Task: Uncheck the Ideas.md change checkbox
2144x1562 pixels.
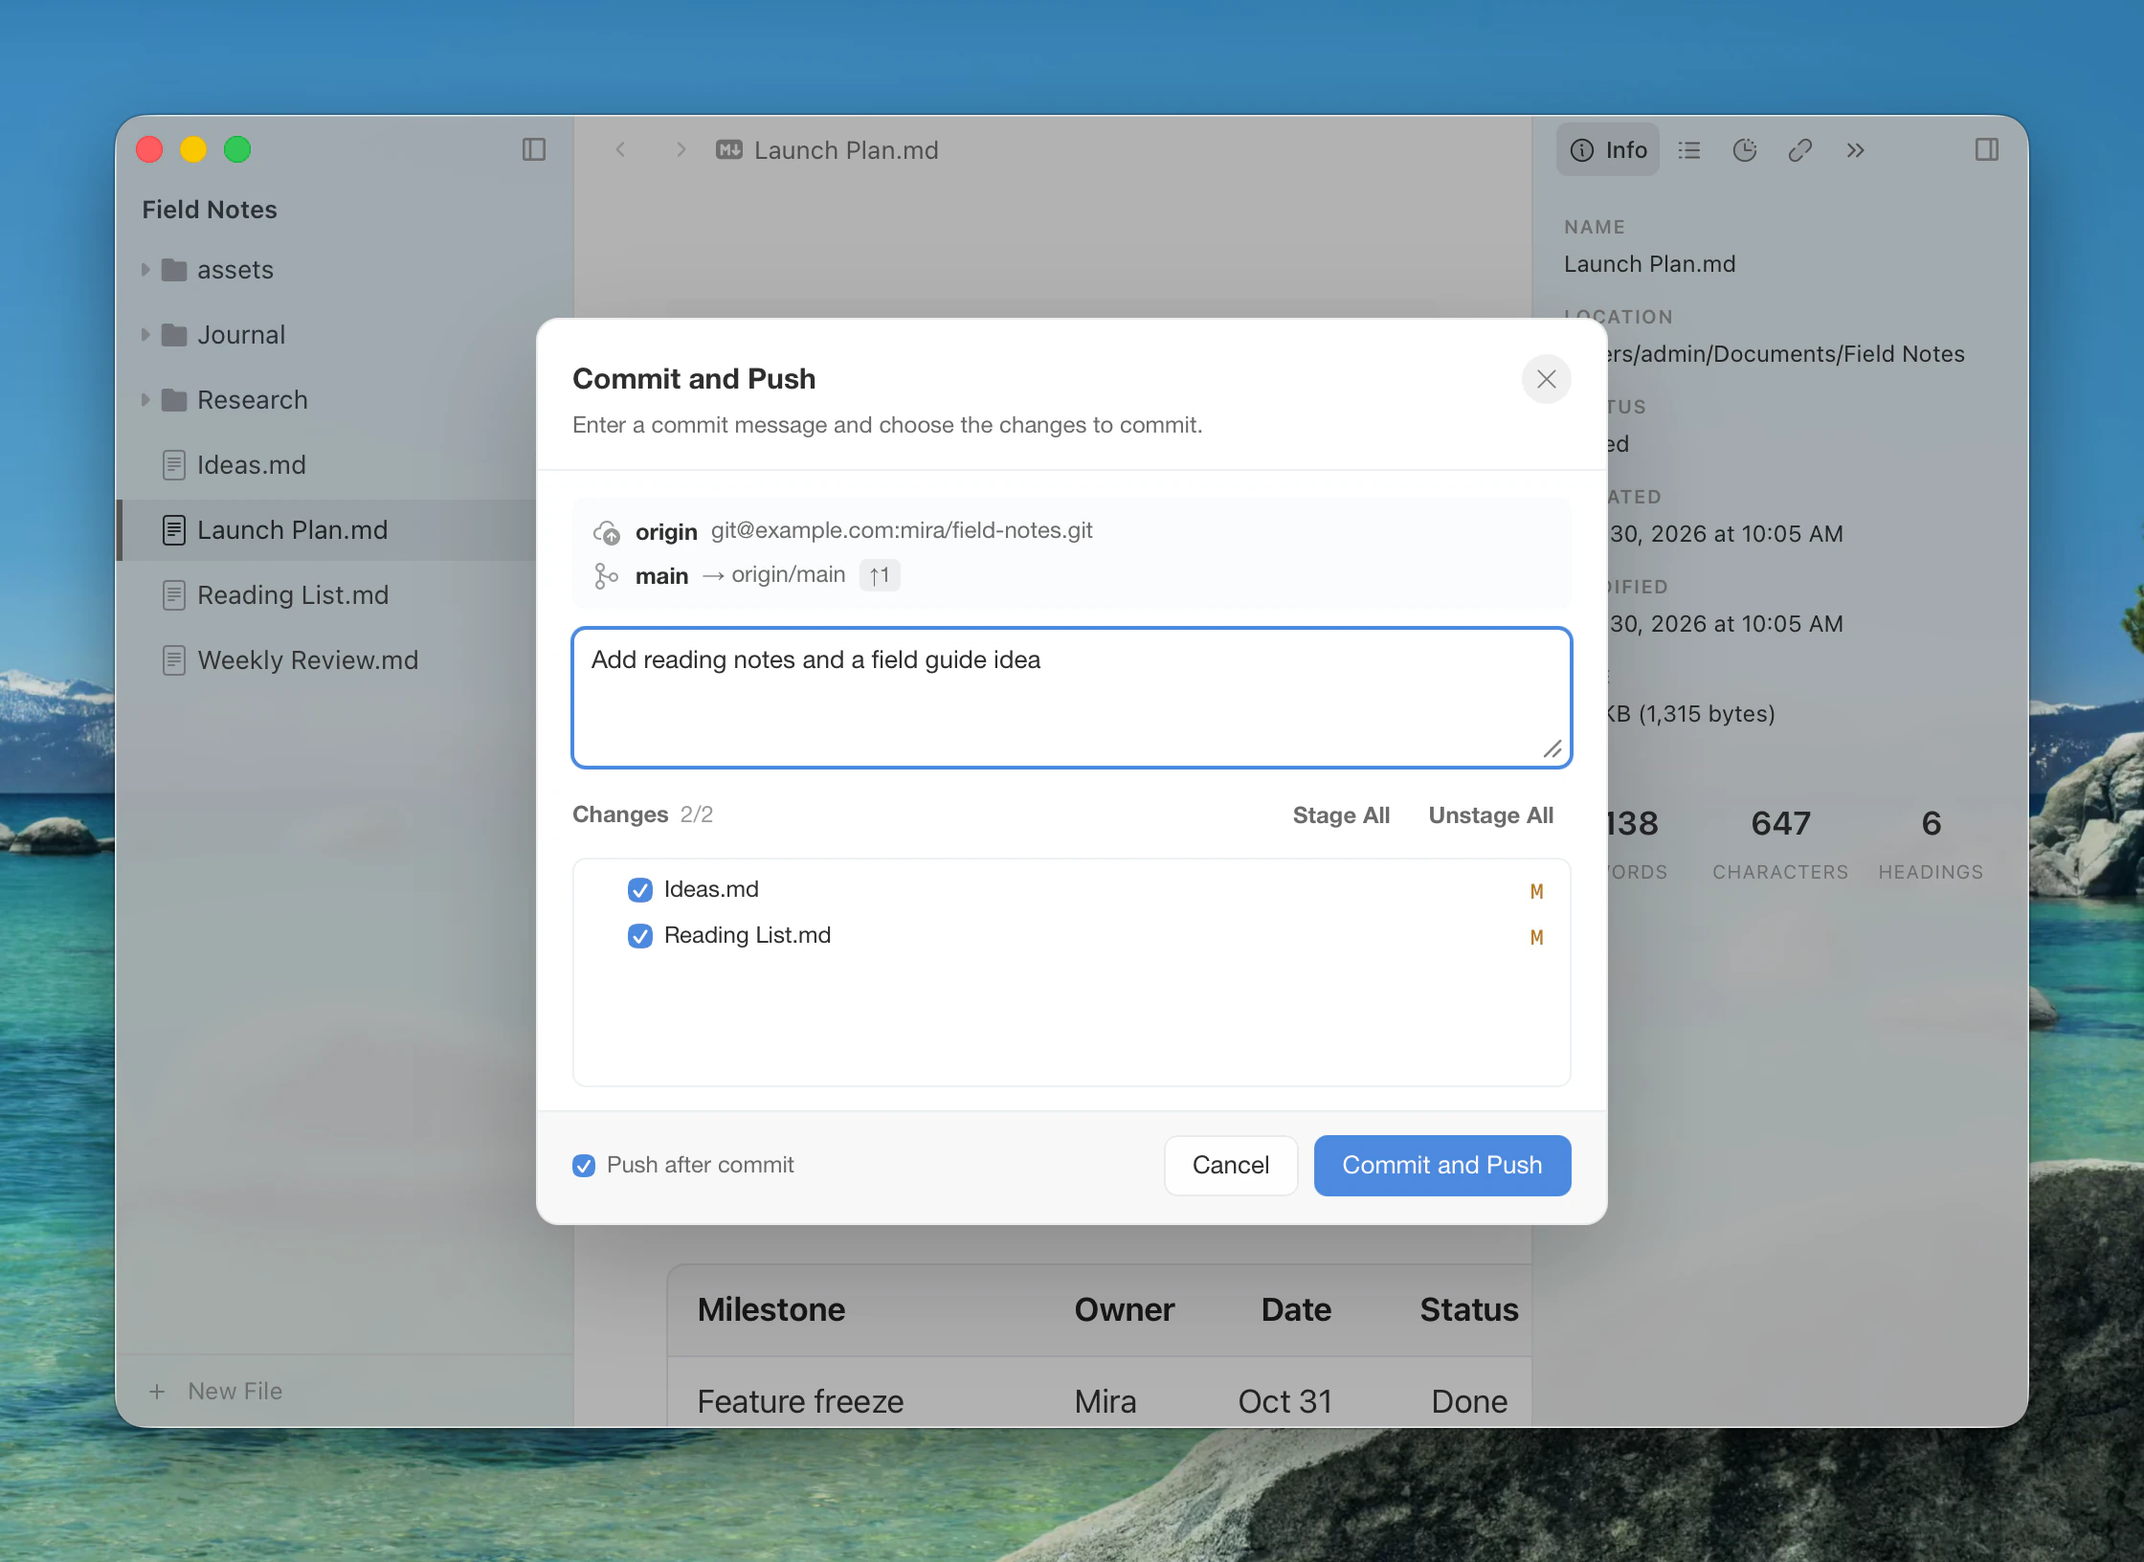Action: coord(640,890)
